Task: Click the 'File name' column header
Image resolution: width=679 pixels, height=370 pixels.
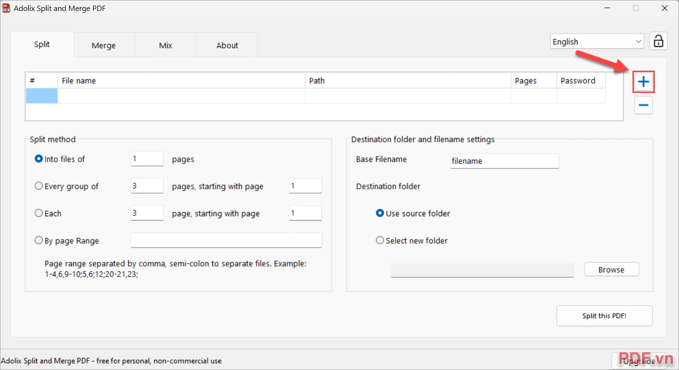Action: click(x=181, y=81)
